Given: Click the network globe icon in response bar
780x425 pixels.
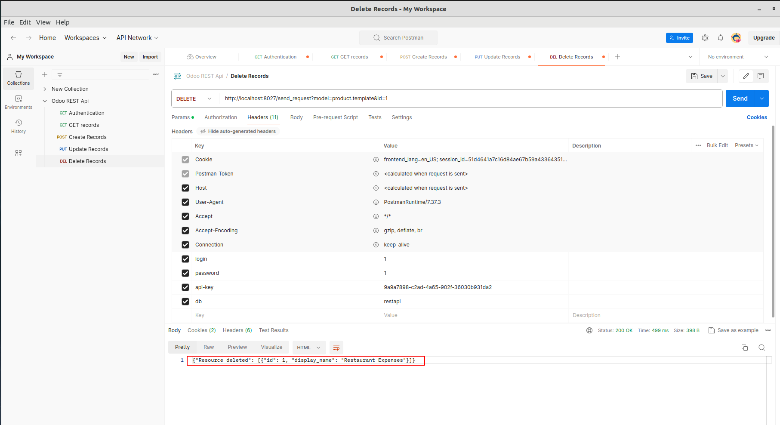Looking at the screenshot, I should tap(589, 330).
